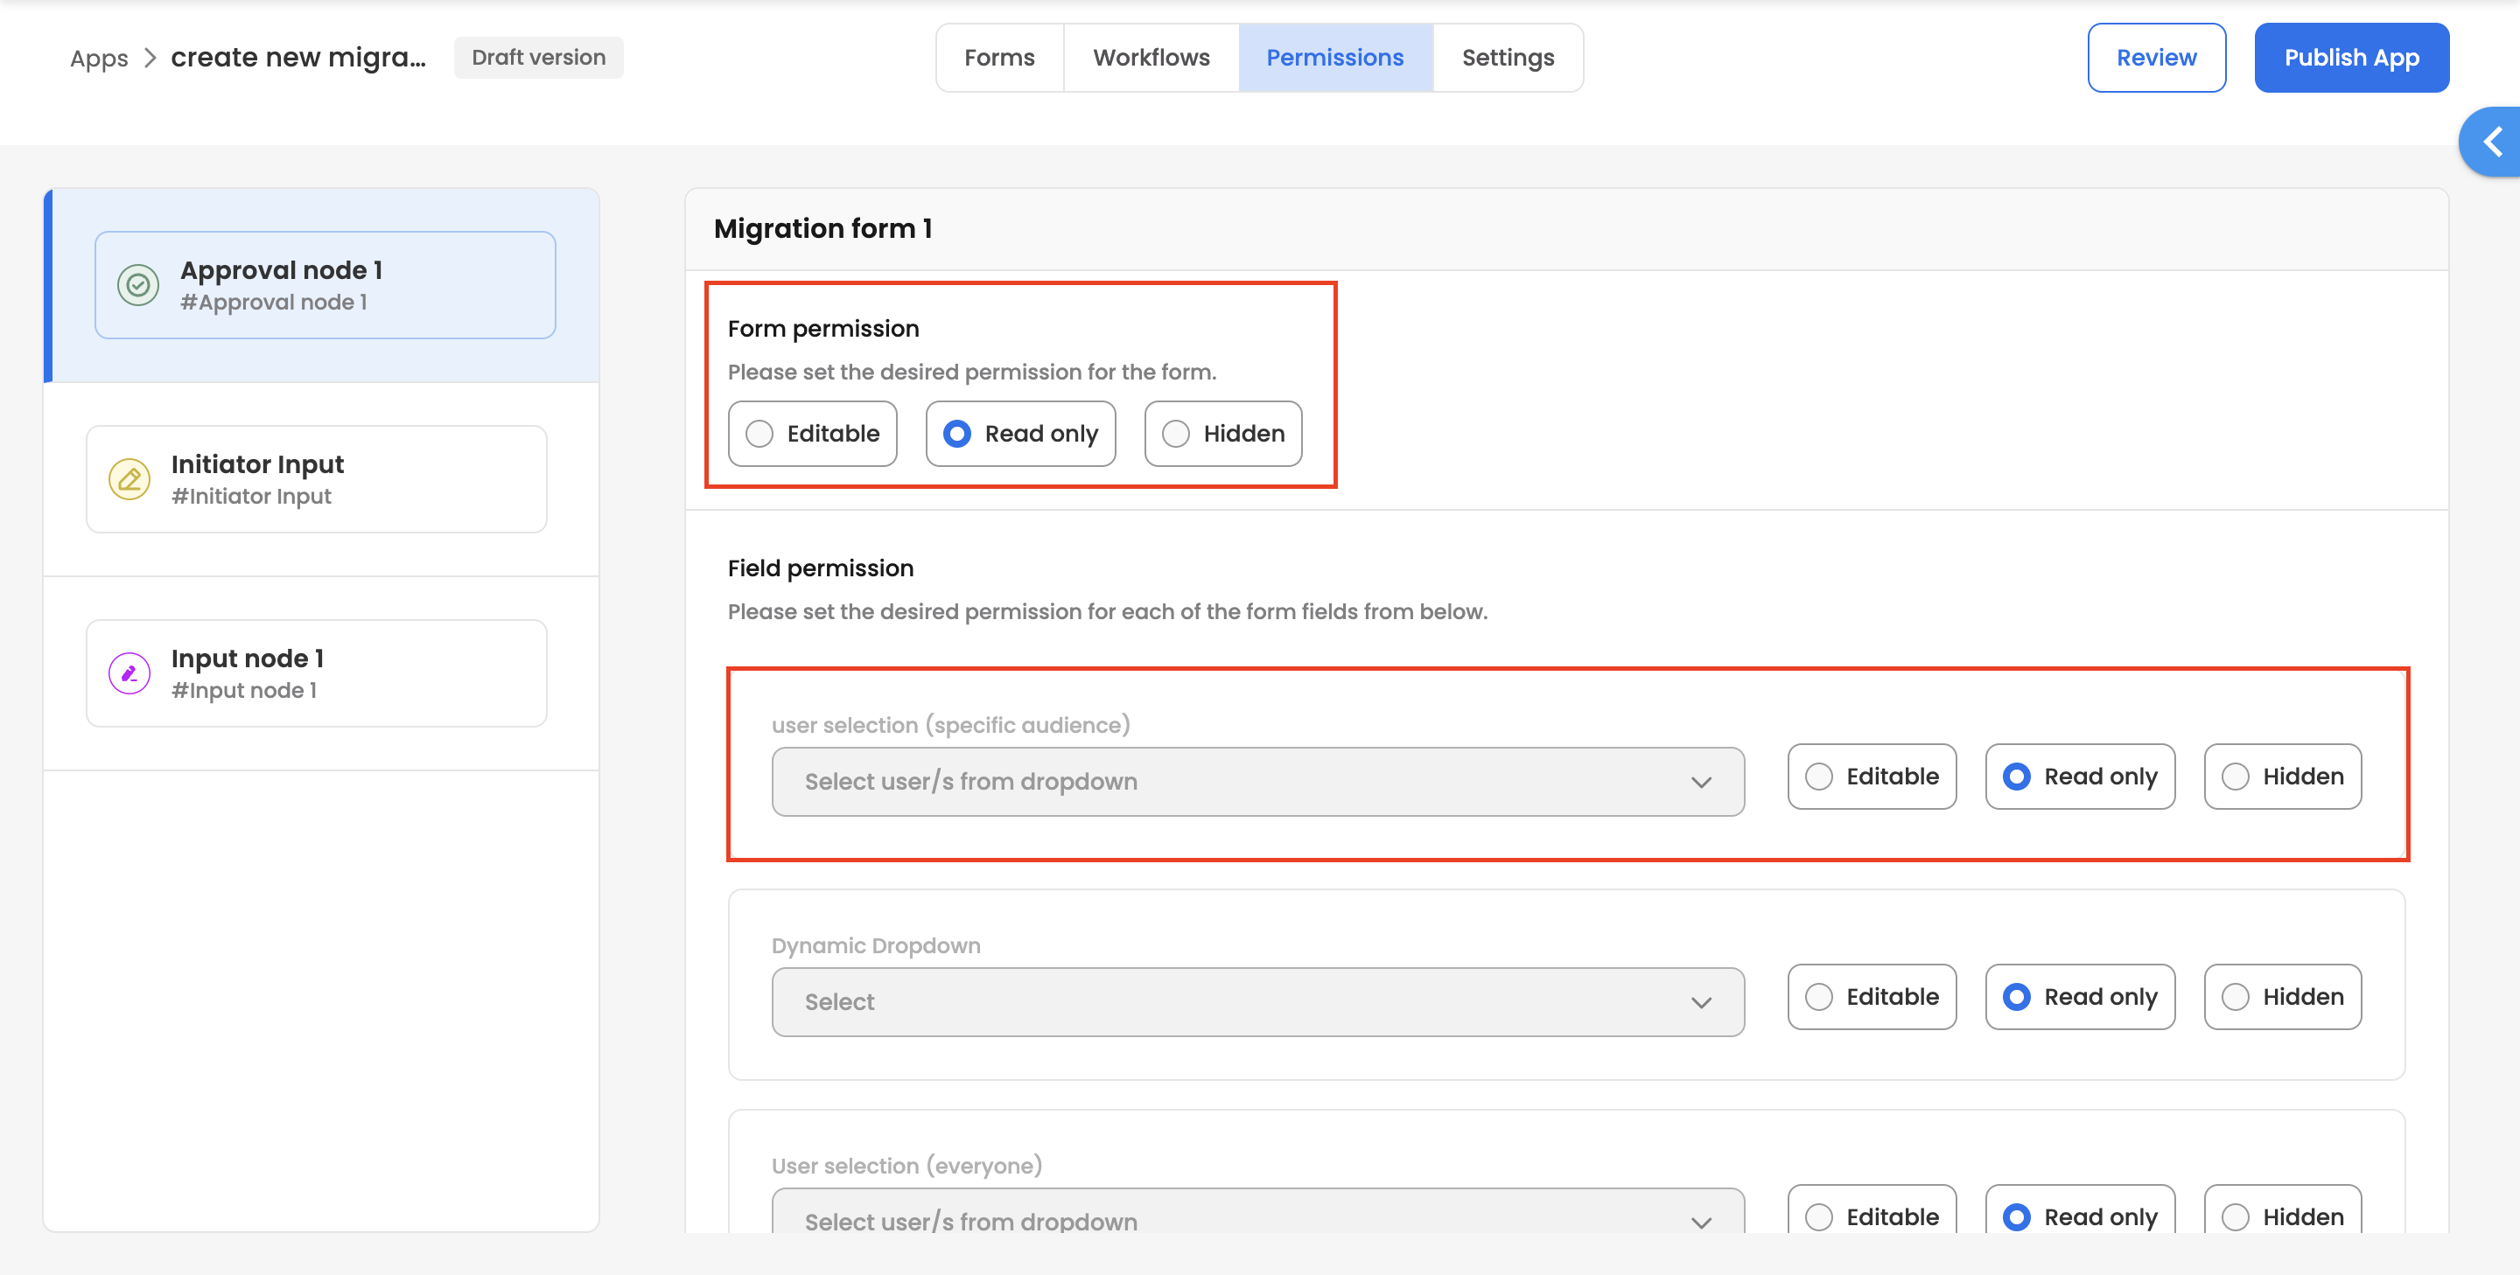The image size is (2520, 1275).
Task: Open specific audience user selection dropdown
Action: (1257, 781)
